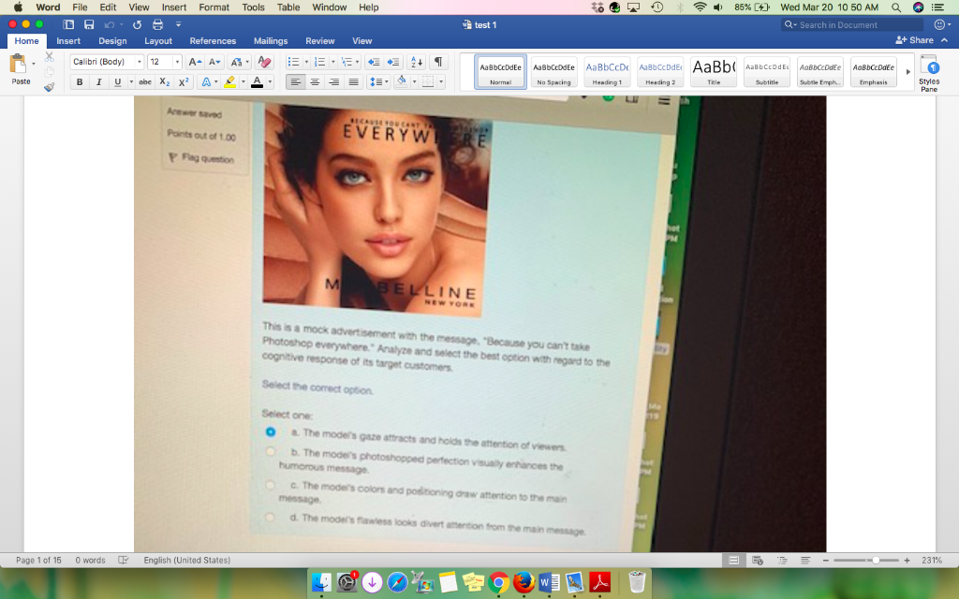Center-align the selected paragraph
959x599 pixels.
(x=313, y=80)
